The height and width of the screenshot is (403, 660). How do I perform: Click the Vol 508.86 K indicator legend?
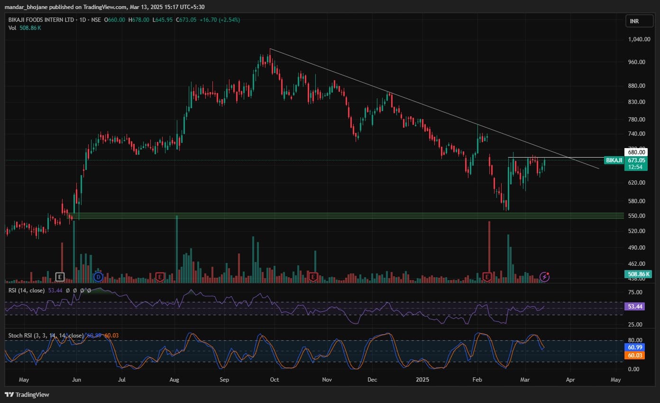[x=25, y=28]
